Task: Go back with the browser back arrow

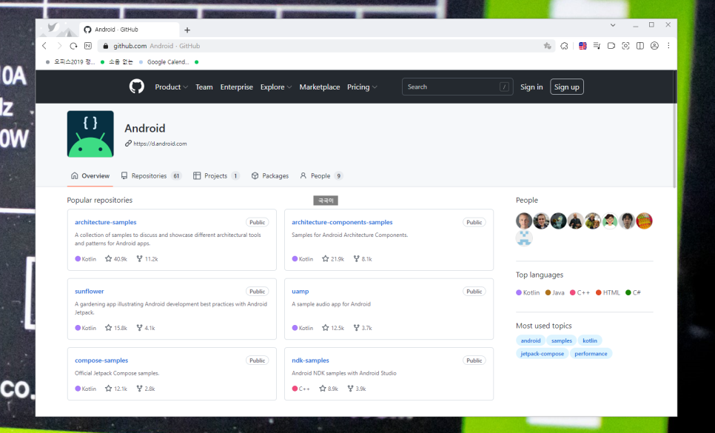Action: click(44, 46)
